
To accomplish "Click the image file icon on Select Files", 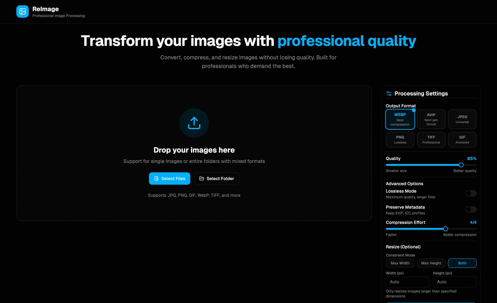I will [156, 178].
